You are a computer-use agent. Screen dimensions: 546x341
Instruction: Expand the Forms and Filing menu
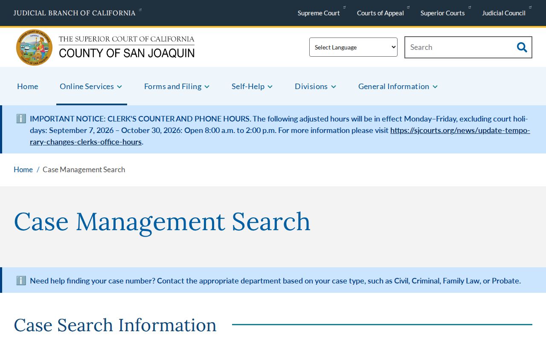(177, 86)
